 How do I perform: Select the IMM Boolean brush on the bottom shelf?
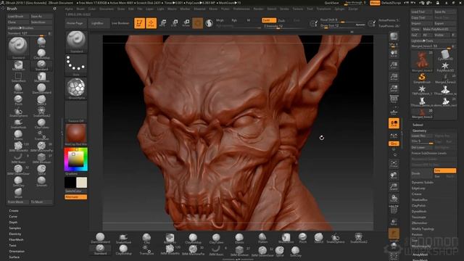point(240,250)
